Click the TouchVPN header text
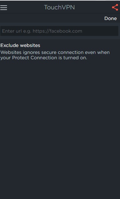This screenshot has width=120, height=199. tap(60, 7)
